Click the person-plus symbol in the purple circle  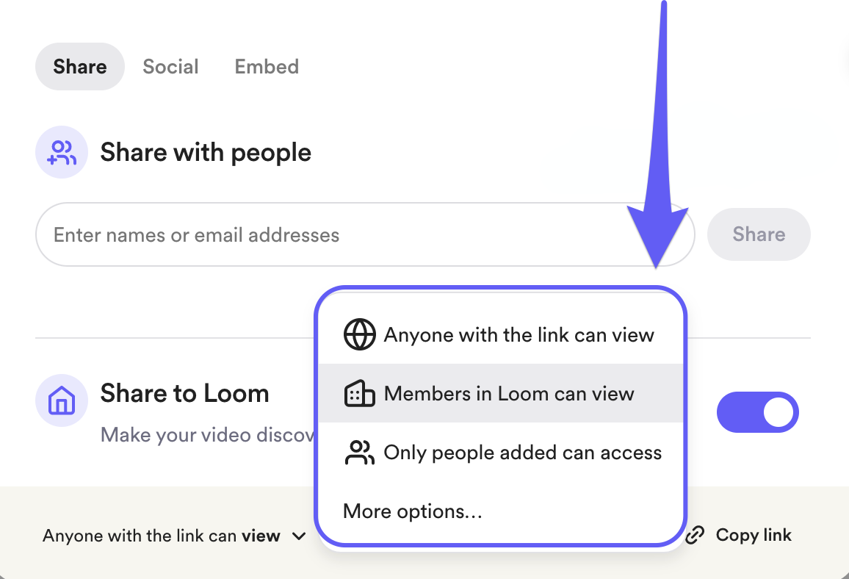click(x=62, y=152)
